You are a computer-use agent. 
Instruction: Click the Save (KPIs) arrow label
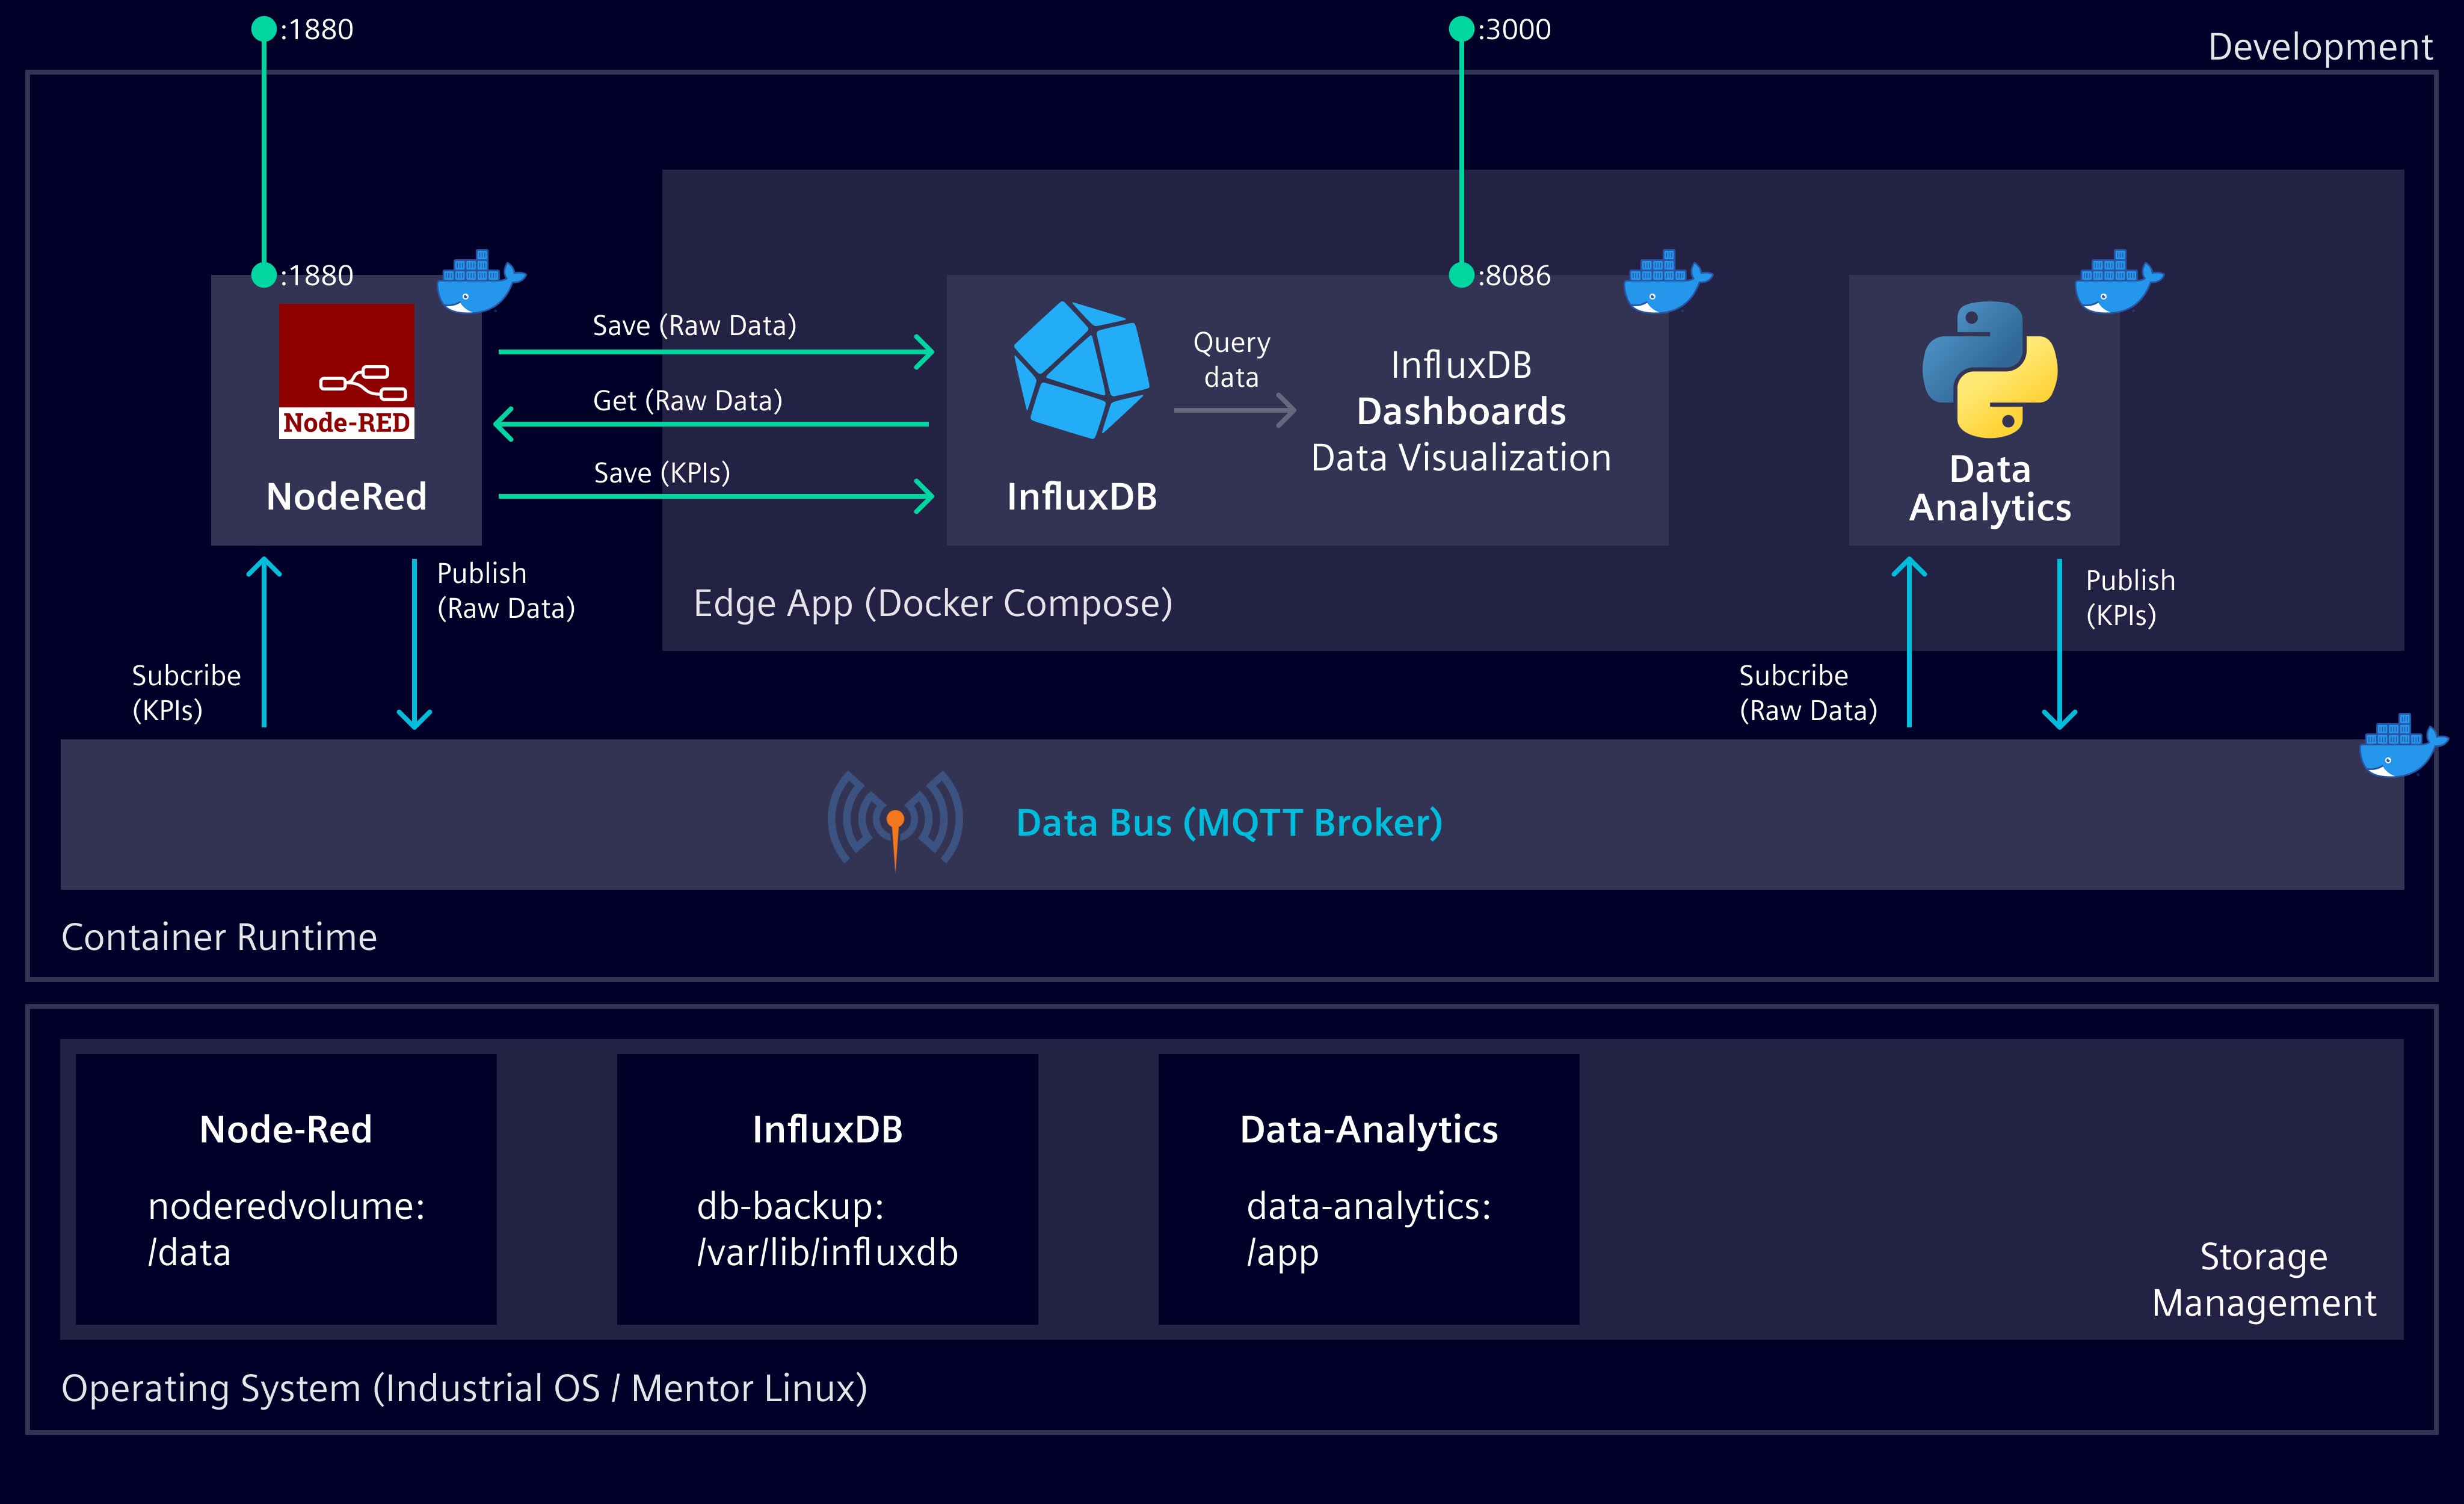[x=661, y=473]
